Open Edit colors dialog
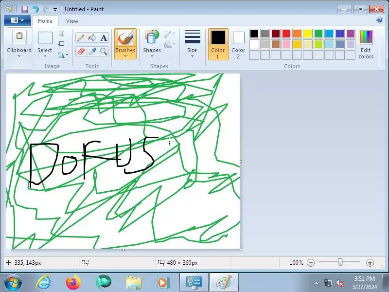The width and height of the screenshot is (389, 292). pyautogui.click(x=366, y=44)
